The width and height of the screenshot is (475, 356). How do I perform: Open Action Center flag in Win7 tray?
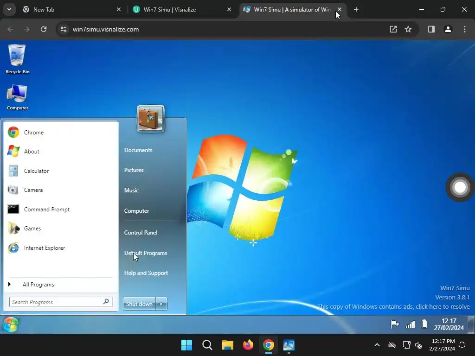395,324
